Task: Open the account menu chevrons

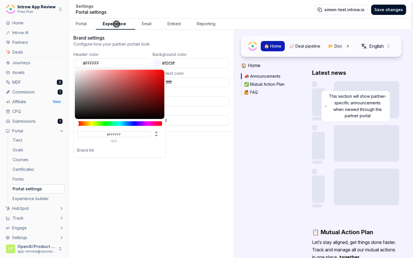Action: (60, 249)
